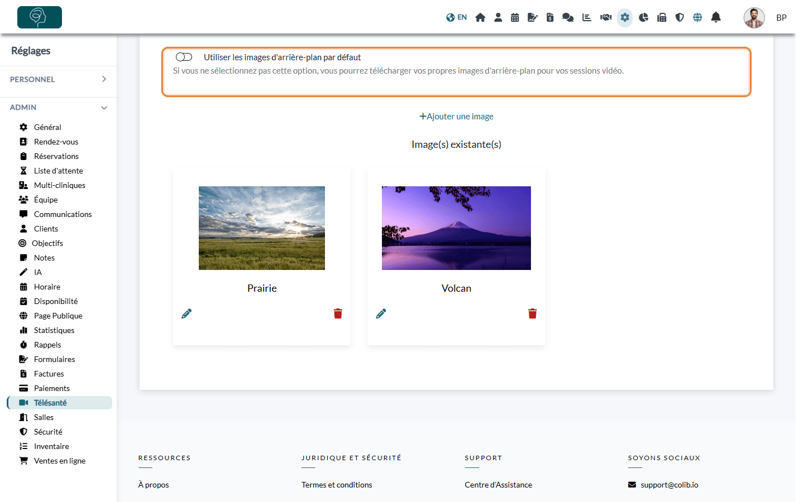Viewport: 804px width, 502px height.
Task: Open the handshake icon in the top bar
Action: pos(606,17)
